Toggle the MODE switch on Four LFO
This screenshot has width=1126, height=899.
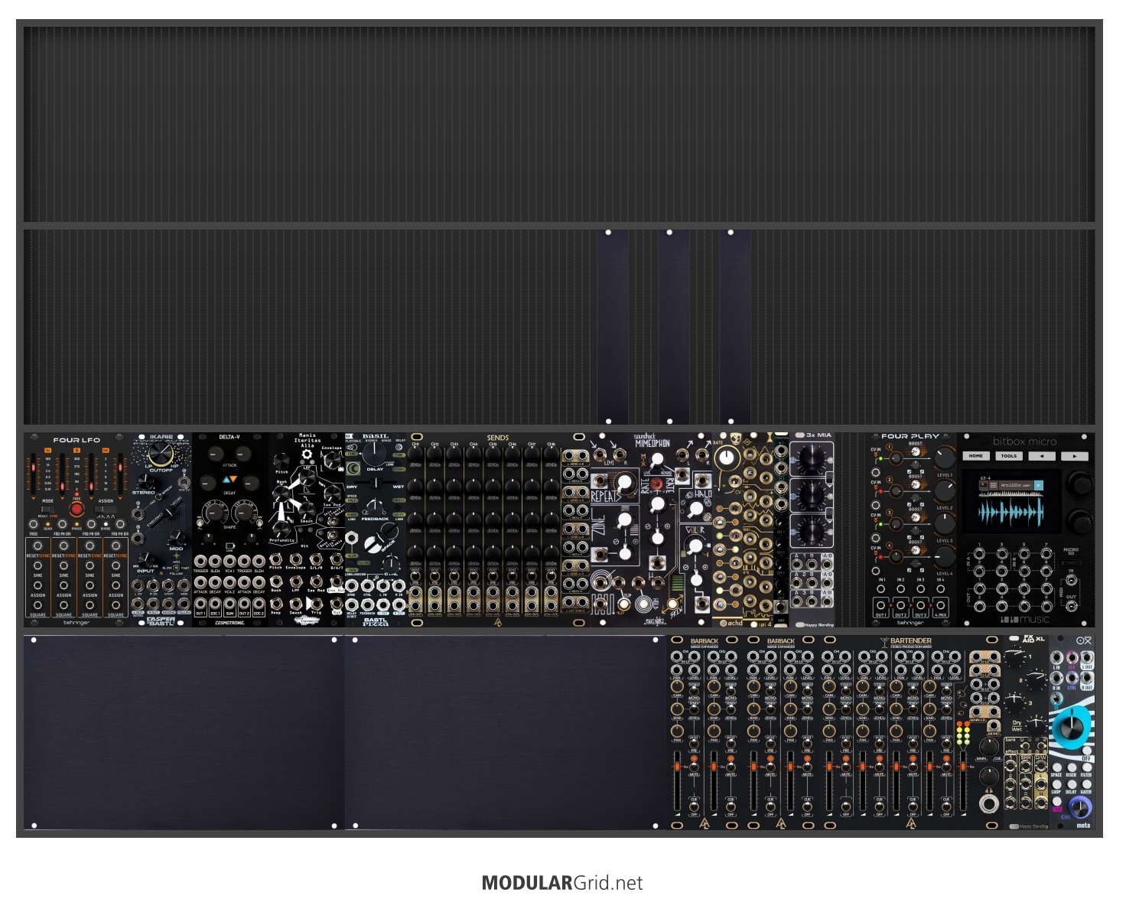[x=47, y=508]
